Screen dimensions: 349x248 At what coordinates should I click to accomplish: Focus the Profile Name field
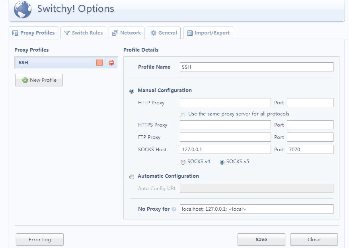[256, 67]
